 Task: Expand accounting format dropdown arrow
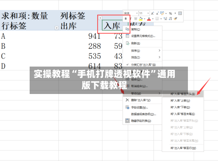tap(166, 13)
